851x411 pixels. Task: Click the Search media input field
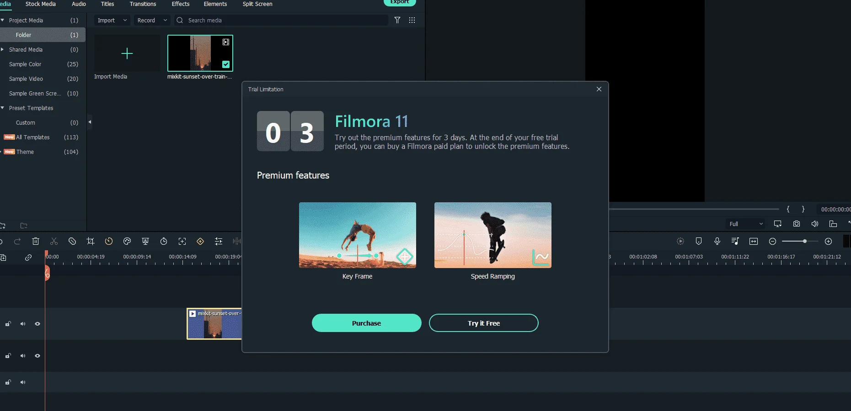point(281,20)
